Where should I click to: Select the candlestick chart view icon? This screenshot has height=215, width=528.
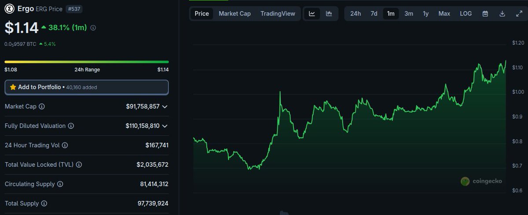coord(329,14)
